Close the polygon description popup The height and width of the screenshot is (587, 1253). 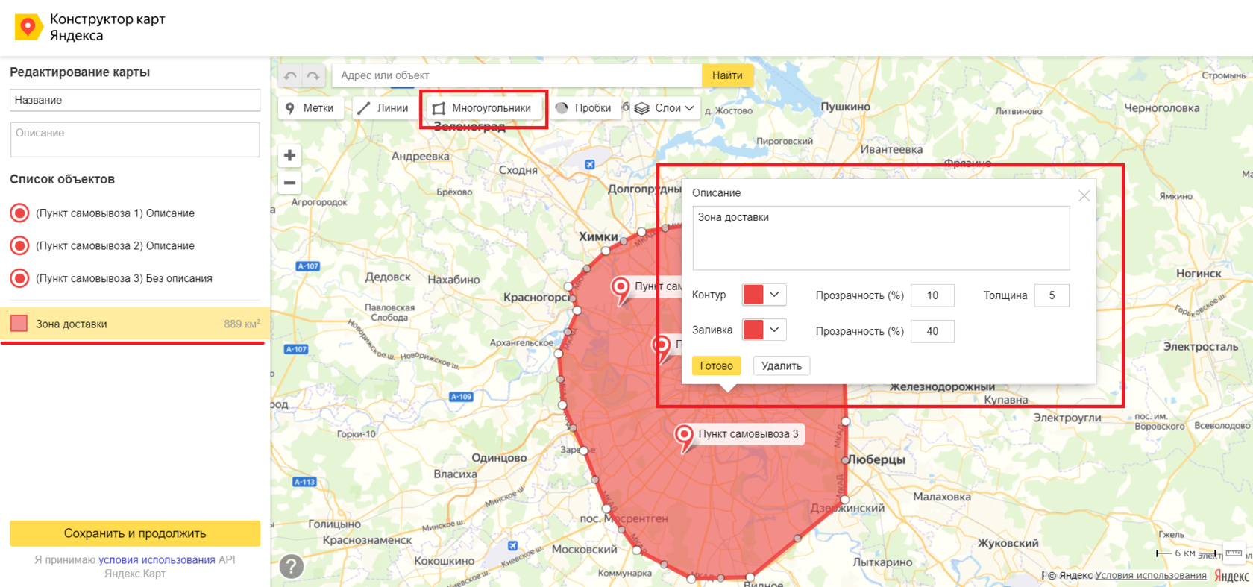point(1084,195)
